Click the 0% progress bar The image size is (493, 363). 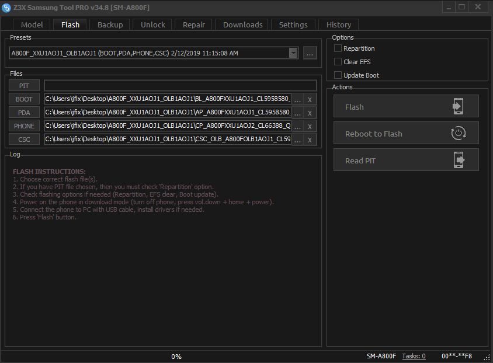tap(176, 357)
